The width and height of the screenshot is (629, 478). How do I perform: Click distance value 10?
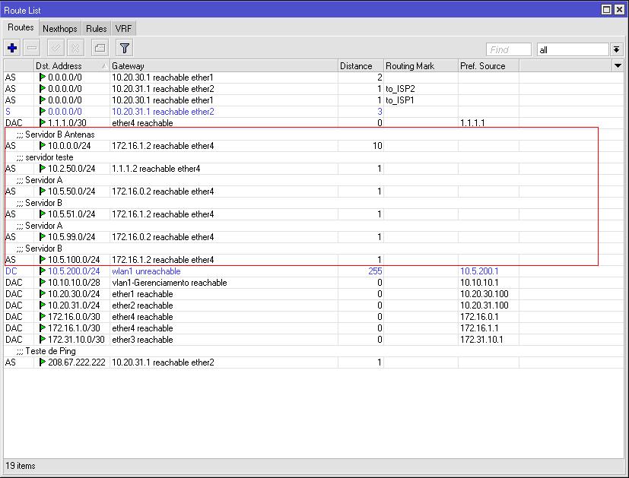(x=377, y=146)
